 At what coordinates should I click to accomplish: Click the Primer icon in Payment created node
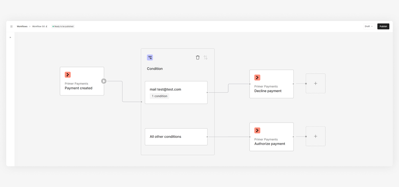coord(68,75)
